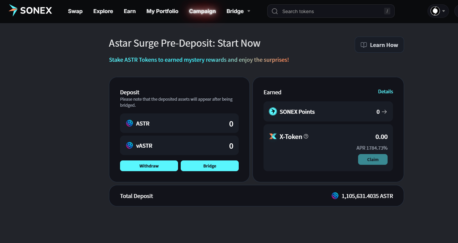Image resolution: width=458 pixels, height=243 pixels.
Task: Click the SONEX Points circular icon
Action: tap(273, 112)
